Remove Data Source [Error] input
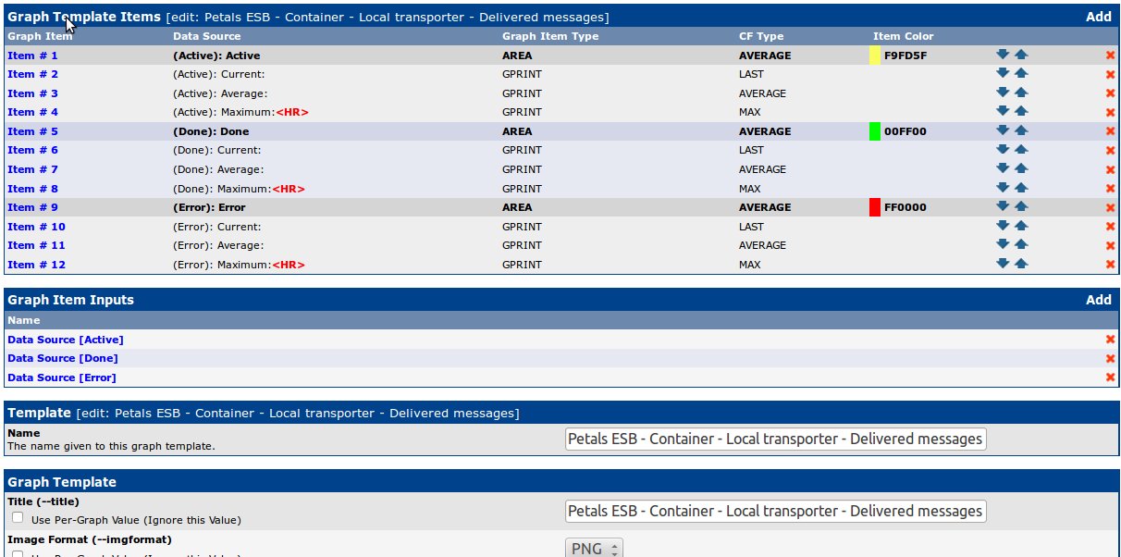Image resolution: width=1121 pixels, height=557 pixels. click(1110, 378)
